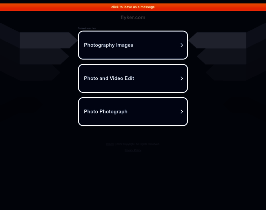Open the Photo Photograph related search

click(x=133, y=112)
